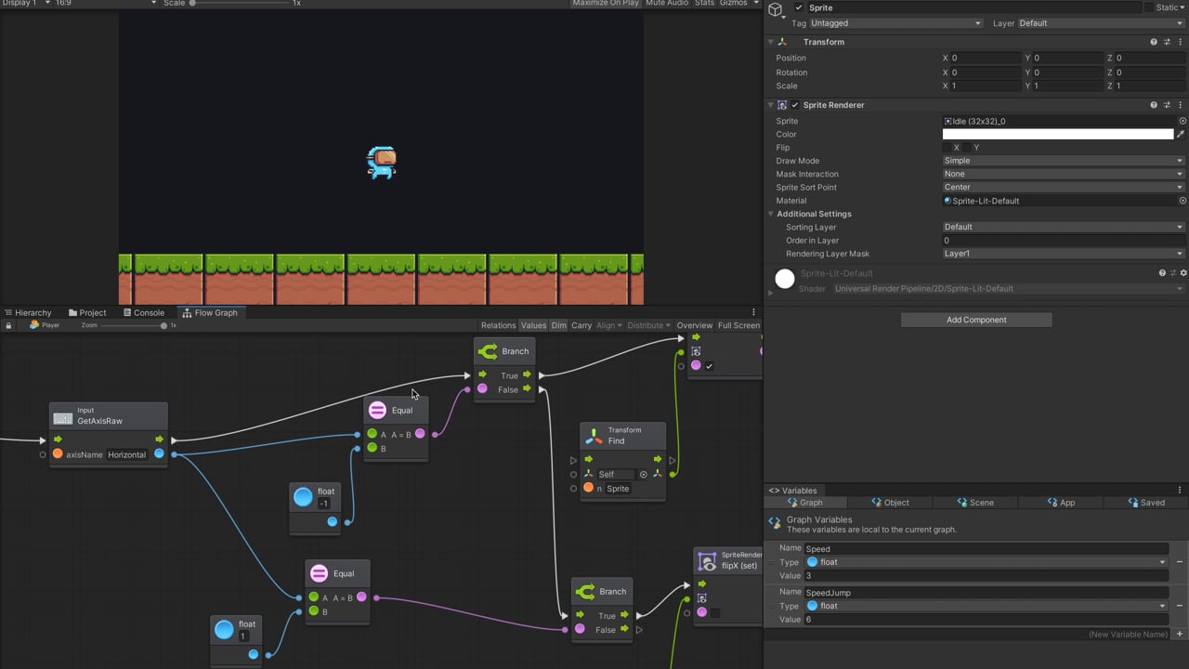Screen dimensions: 1189x669
Task: Click the upper Equal node icon
Action: tap(377, 410)
